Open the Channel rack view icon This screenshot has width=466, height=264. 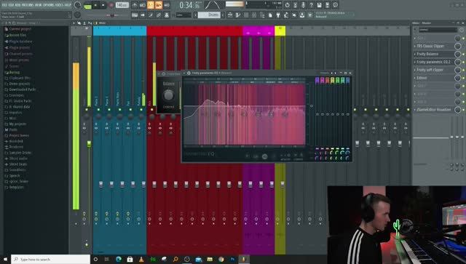[246, 15]
